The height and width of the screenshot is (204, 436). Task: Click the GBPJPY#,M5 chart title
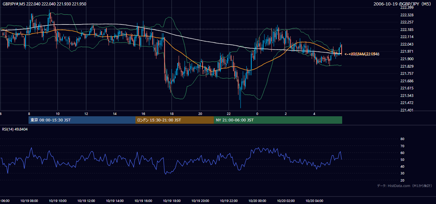coord(44,4)
